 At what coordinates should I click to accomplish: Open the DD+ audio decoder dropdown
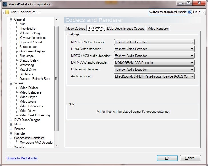click(x=154, y=70)
